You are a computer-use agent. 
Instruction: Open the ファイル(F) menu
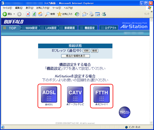click(x=7, y=8)
